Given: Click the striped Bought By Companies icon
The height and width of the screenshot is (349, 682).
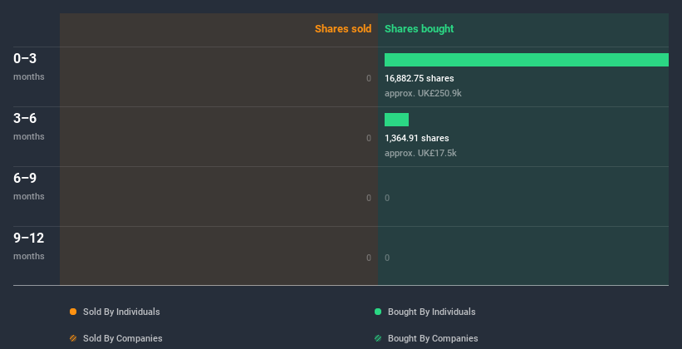Looking at the screenshot, I should click(378, 338).
